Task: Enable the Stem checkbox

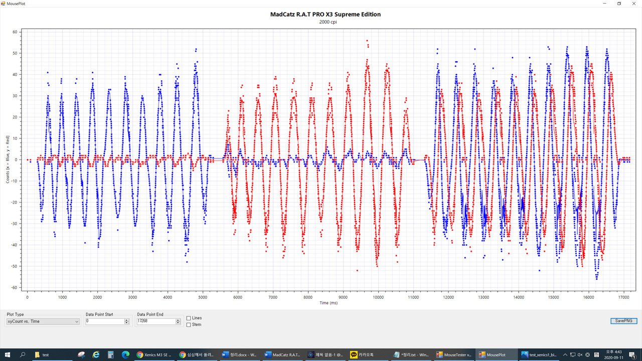Action: tap(189, 325)
